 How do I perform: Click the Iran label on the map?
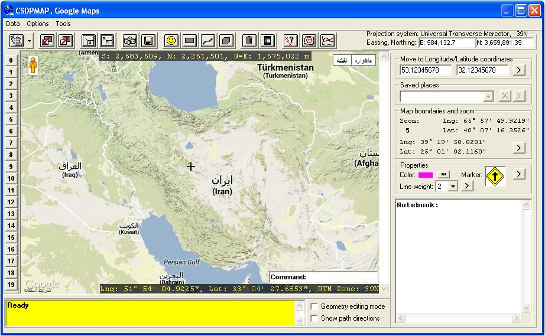pos(222,185)
